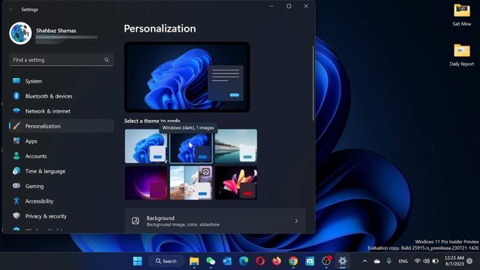Open Bluetooth & devices settings
The width and height of the screenshot is (480, 270).
[61, 96]
